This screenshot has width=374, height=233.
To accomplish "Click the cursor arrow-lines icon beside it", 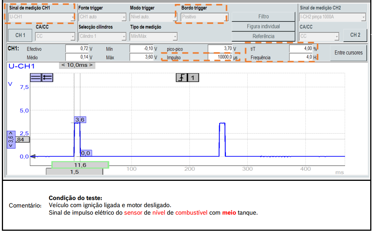I will point(47,77).
